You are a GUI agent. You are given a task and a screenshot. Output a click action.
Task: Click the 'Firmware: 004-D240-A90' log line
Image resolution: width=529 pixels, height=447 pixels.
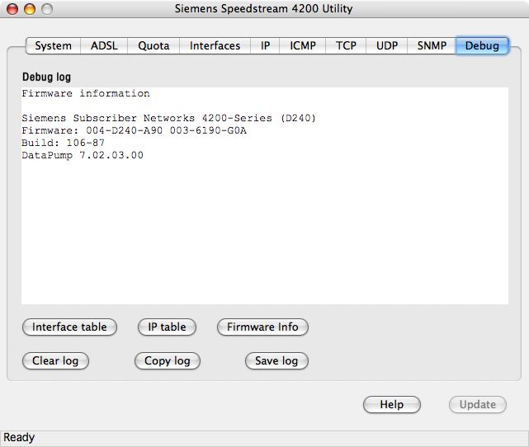pyautogui.click(x=135, y=130)
